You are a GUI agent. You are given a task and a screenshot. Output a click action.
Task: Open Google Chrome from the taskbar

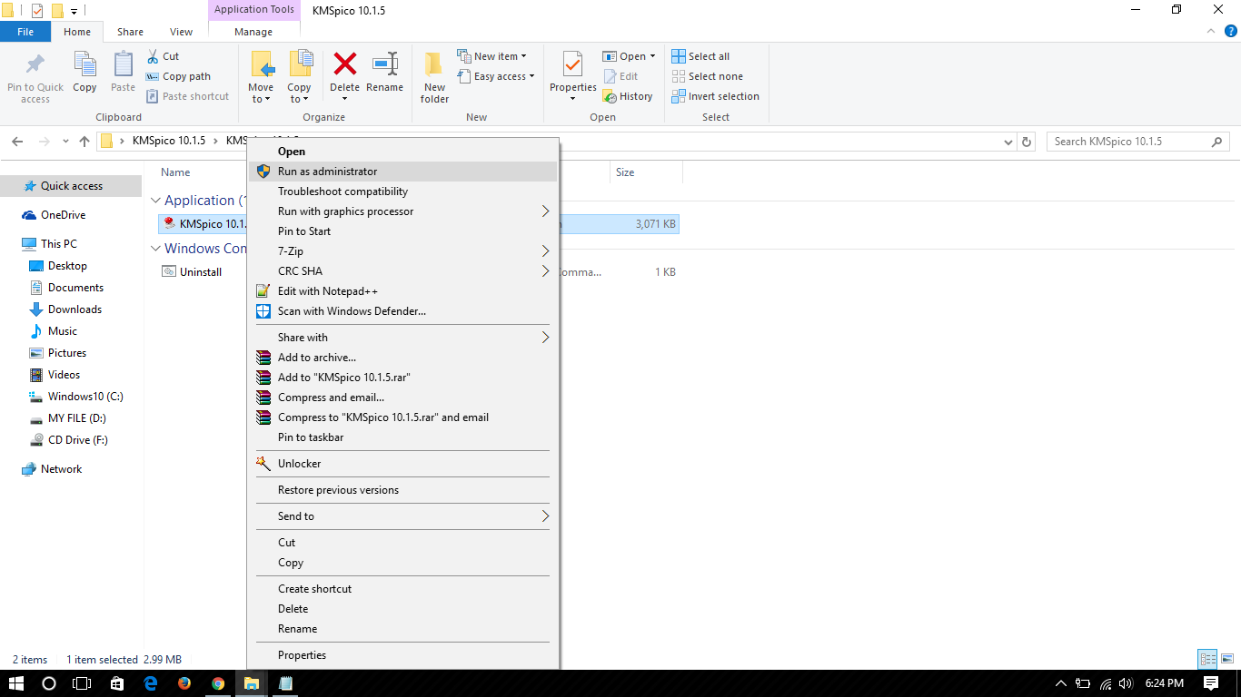tap(217, 683)
